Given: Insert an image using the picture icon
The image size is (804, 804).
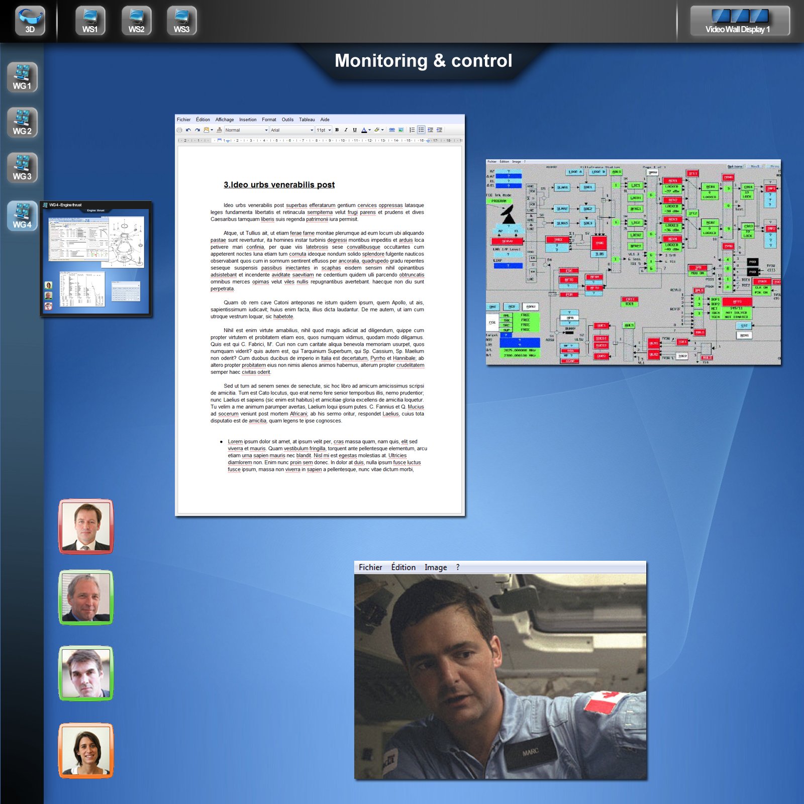Looking at the screenshot, I should (401, 130).
